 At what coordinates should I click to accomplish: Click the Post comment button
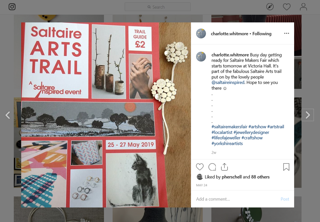point(285,199)
